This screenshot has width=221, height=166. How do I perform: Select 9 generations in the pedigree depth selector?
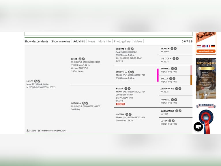tap(191, 41)
